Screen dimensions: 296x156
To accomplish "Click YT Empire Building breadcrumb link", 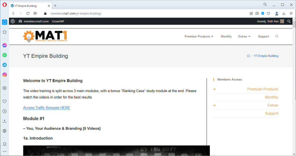I will click(266, 56).
